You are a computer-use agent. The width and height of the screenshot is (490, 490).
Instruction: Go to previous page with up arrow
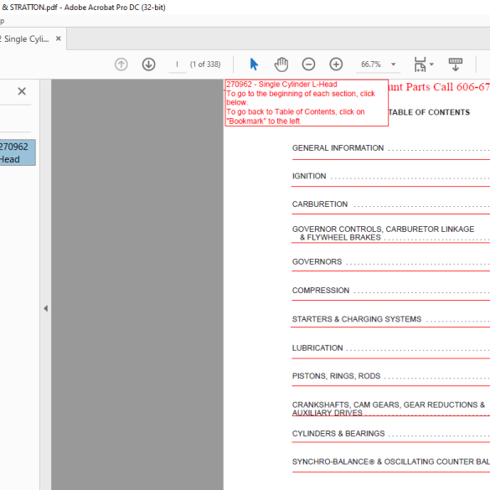121,64
